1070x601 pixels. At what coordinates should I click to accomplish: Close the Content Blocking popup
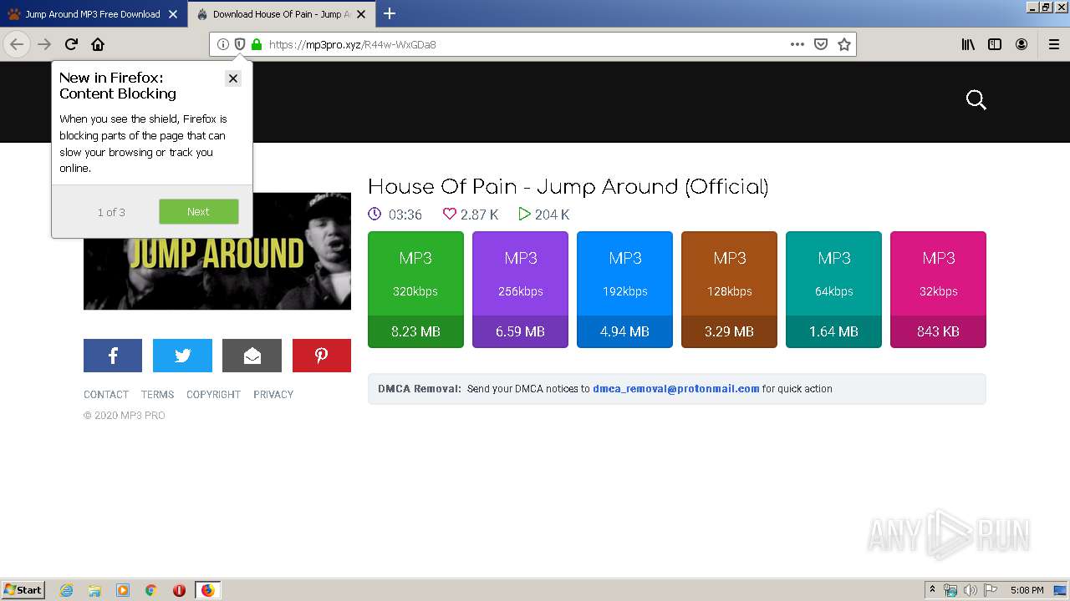[233, 78]
